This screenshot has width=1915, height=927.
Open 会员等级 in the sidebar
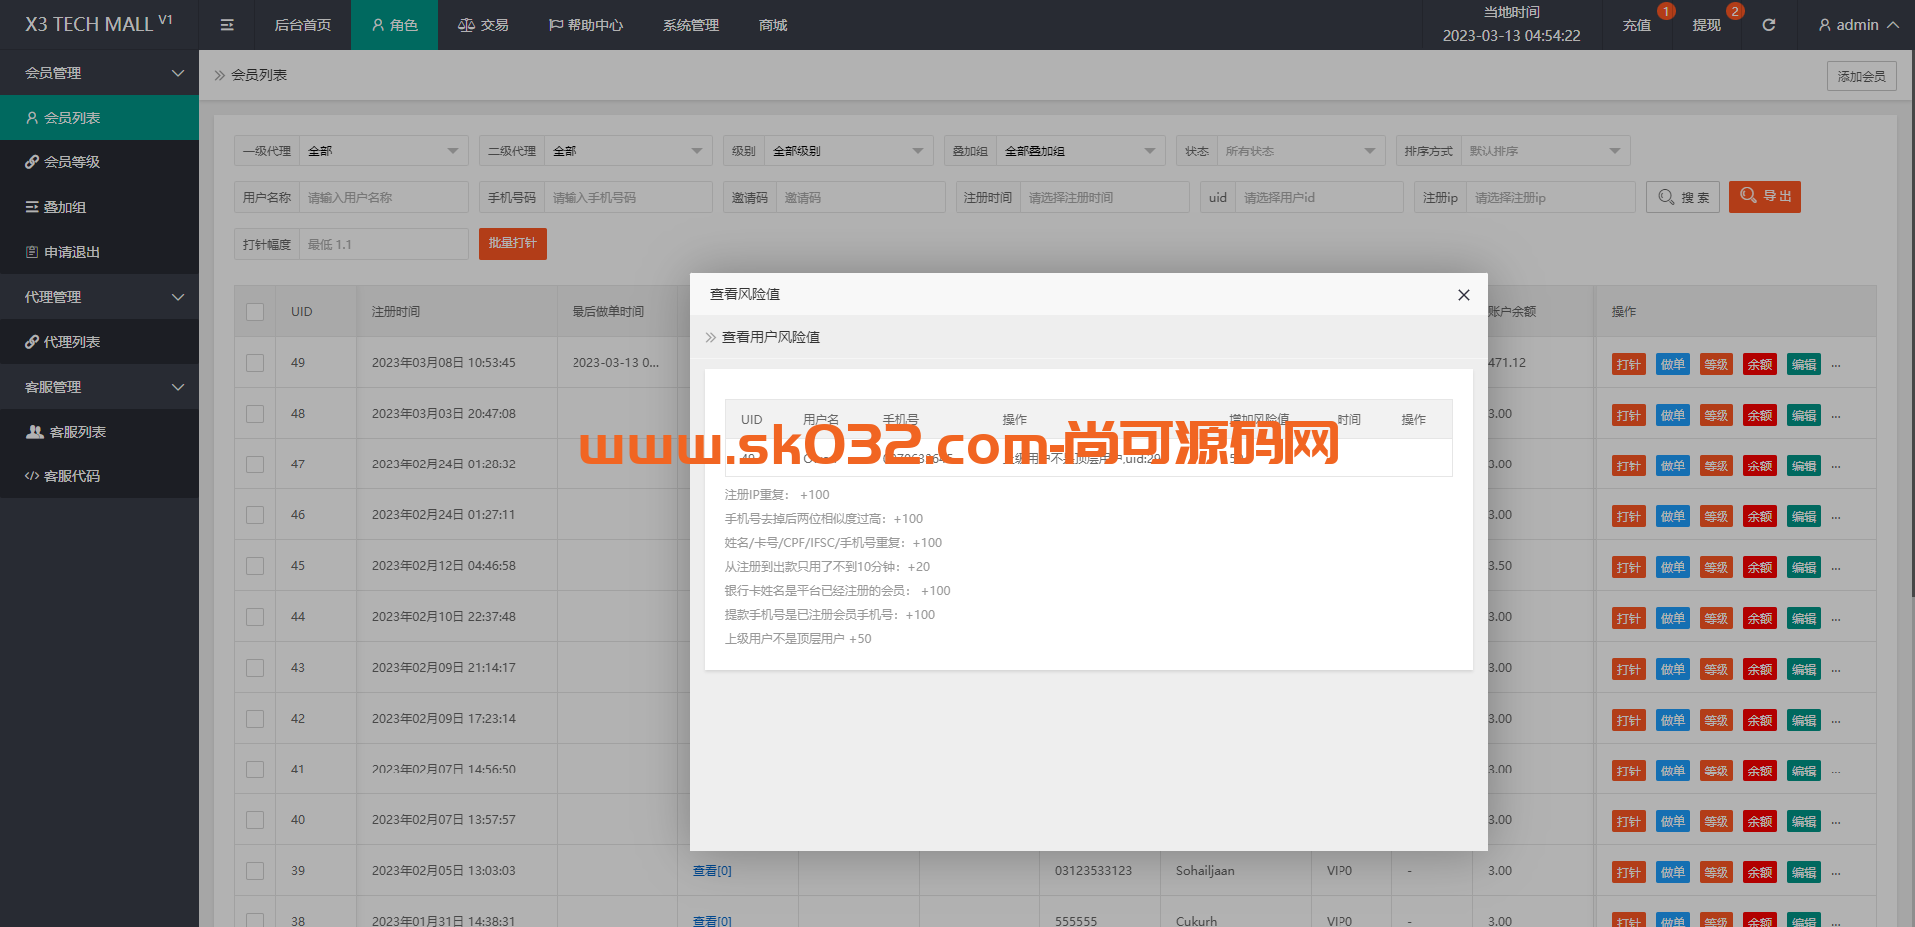(x=100, y=162)
